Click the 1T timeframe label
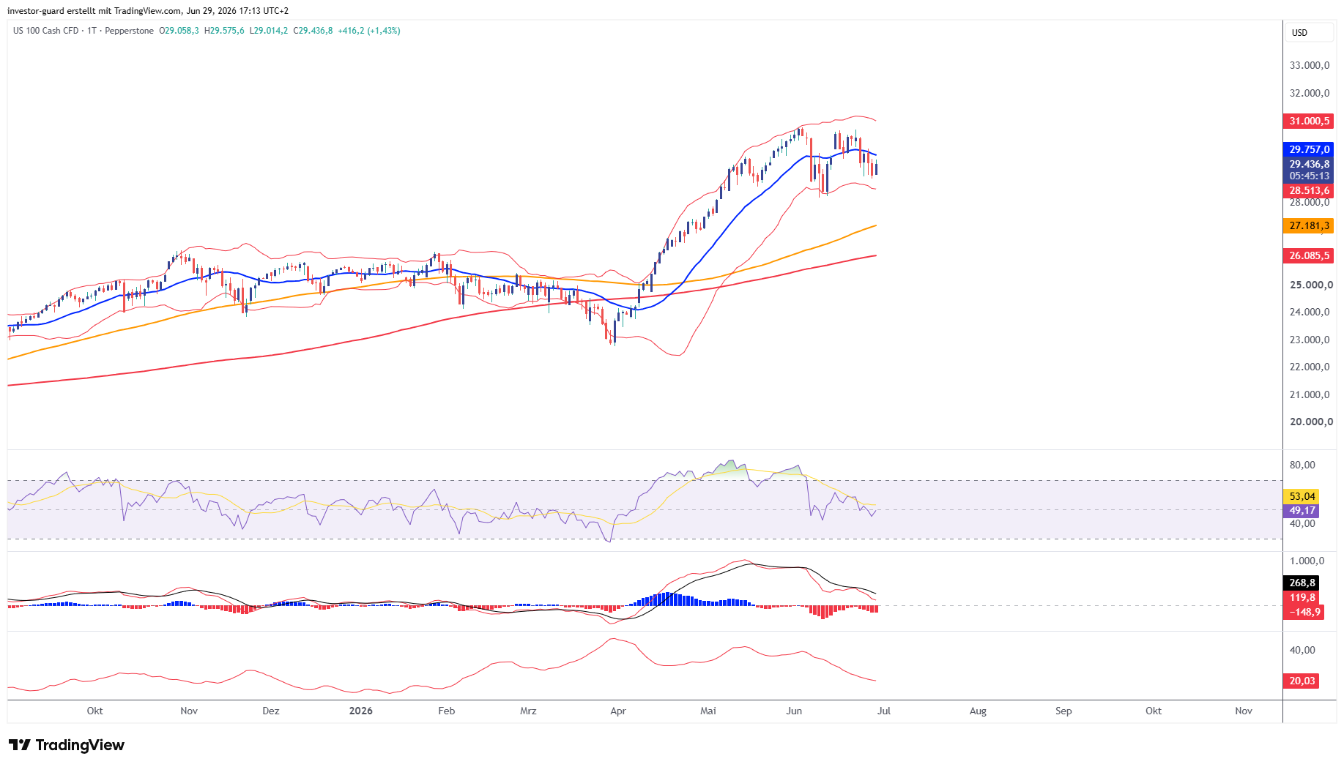This screenshot has width=1344, height=767. (92, 31)
